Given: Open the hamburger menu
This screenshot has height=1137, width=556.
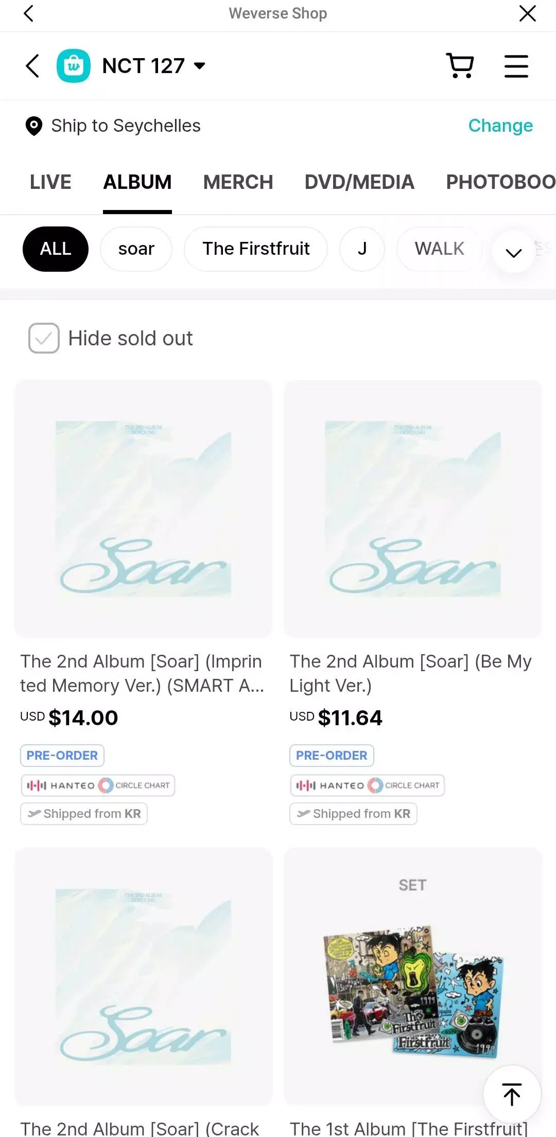Looking at the screenshot, I should pos(516,66).
